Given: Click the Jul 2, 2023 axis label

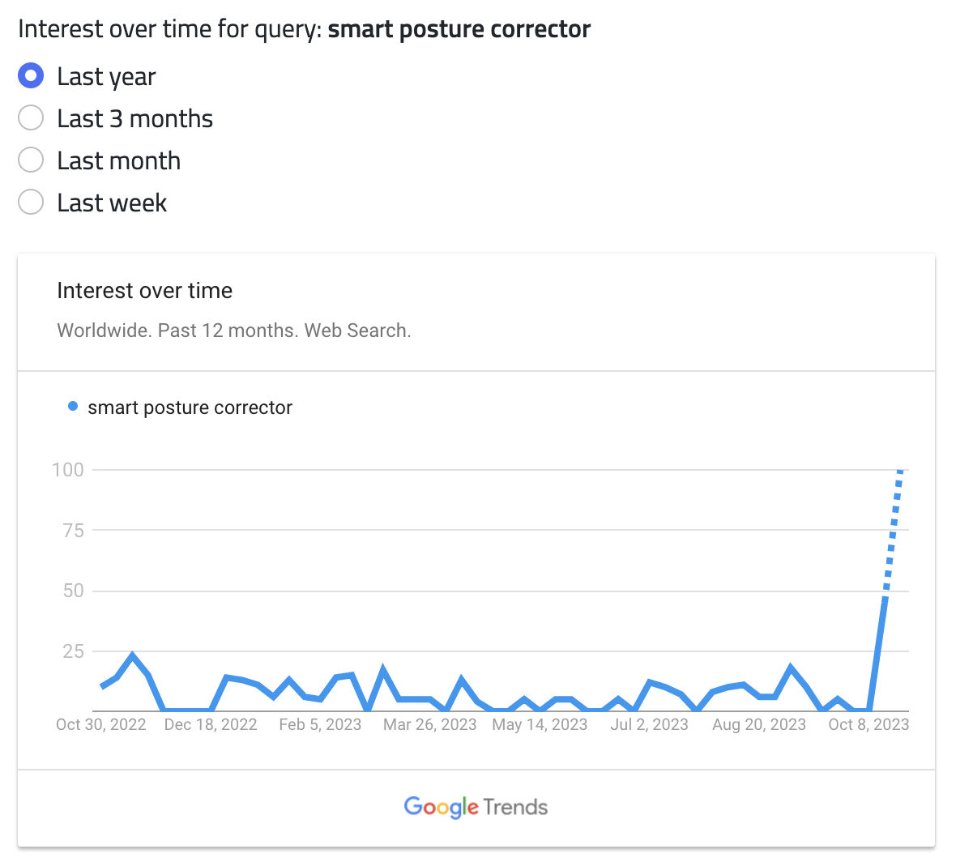Looking at the screenshot, I should pyautogui.click(x=649, y=724).
